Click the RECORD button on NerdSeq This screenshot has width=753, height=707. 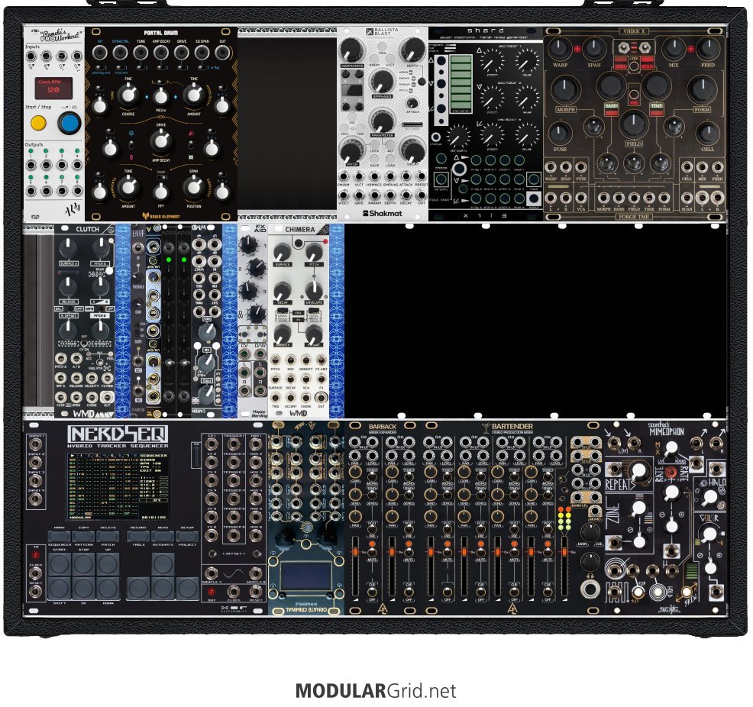point(138,534)
